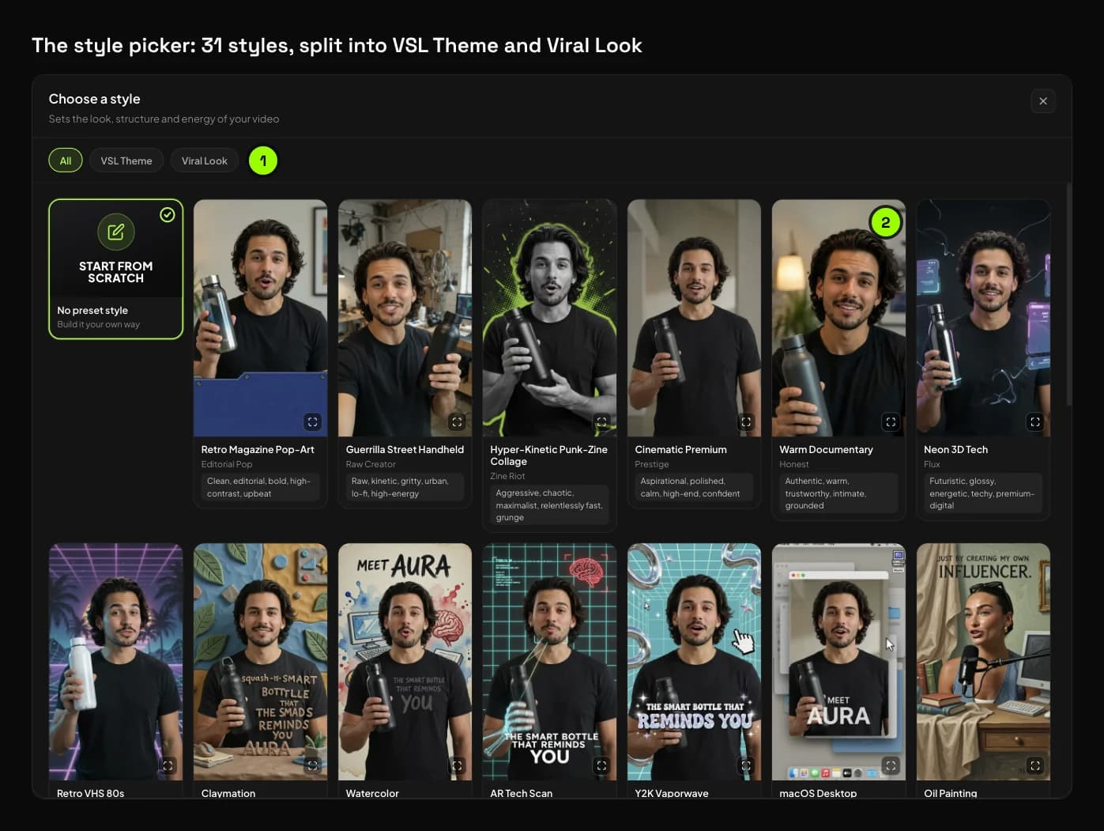
Task: Click the 'Flux' subtitle
Action: tap(932, 464)
